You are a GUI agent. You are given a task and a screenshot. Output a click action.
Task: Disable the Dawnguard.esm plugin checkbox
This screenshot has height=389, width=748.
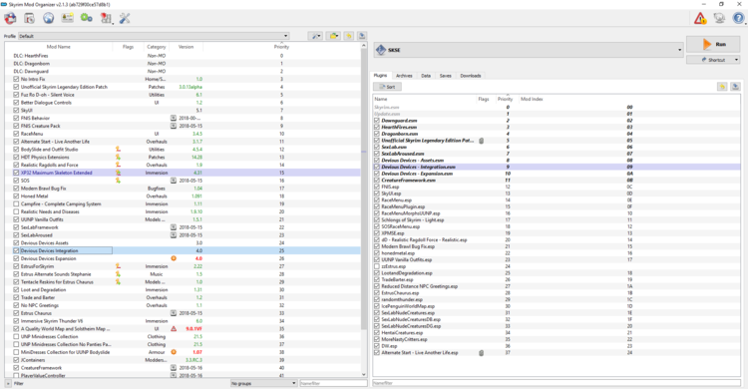pos(377,121)
